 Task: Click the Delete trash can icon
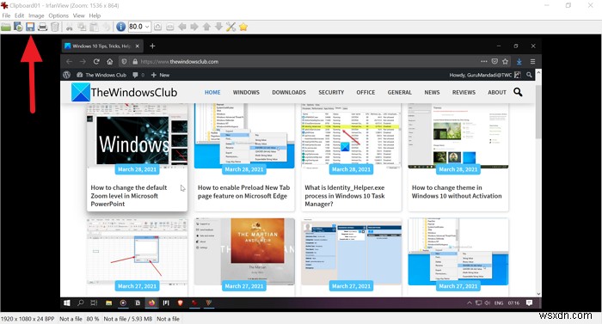(x=55, y=27)
